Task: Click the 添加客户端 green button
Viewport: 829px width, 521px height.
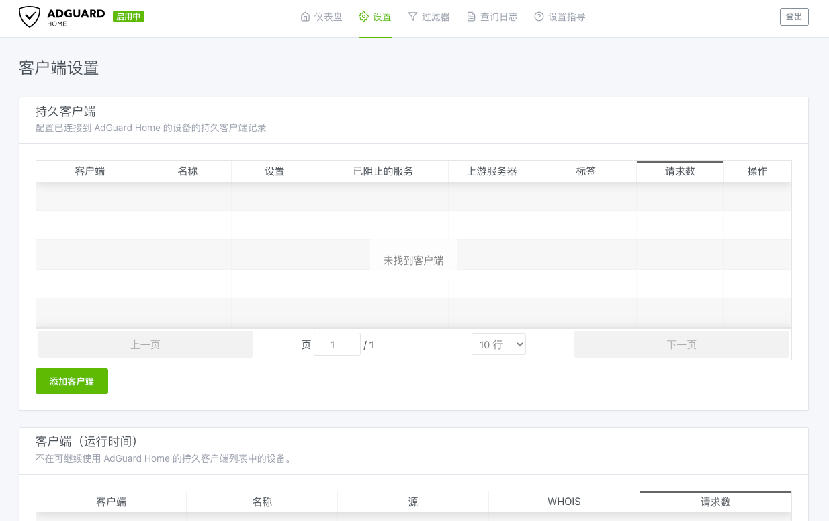Action: click(x=71, y=381)
